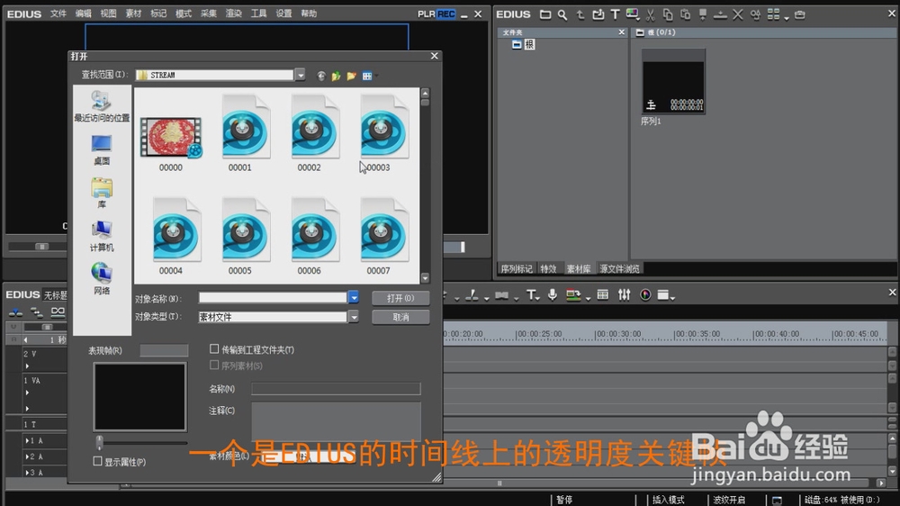Open the audio mixer sliders icon
900x506 pixels.
tap(624, 294)
